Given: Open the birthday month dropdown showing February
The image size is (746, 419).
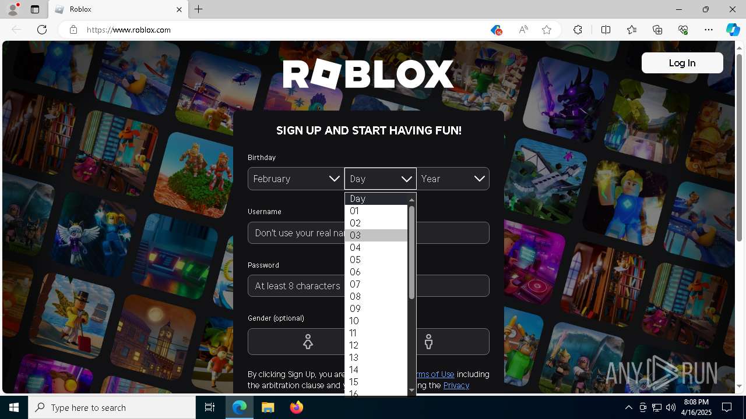Looking at the screenshot, I should pos(295,179).
